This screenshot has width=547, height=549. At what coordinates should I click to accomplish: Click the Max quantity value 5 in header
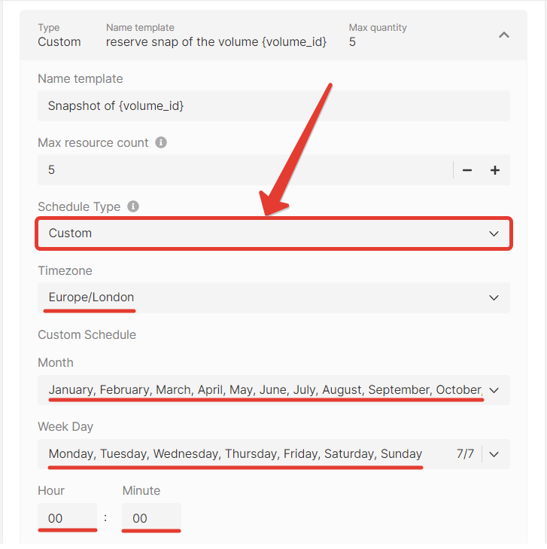click(352, 42)
